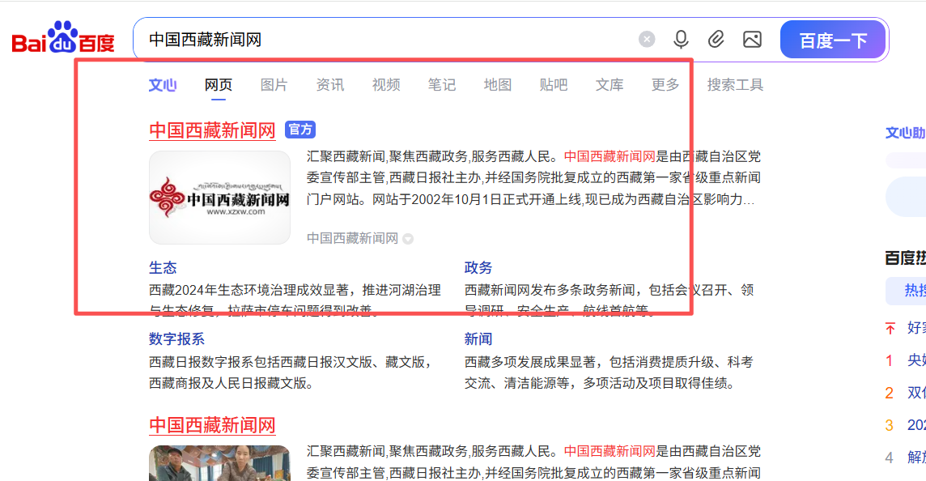This screenshot has height=481, width=926.
Task: Clear the search box using the X icon
Action: (x=646, y=38)
